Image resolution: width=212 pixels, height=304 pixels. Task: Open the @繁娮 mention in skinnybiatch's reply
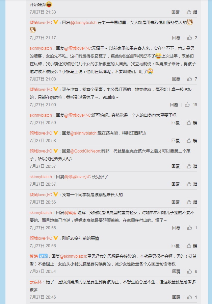click(70, 213)
